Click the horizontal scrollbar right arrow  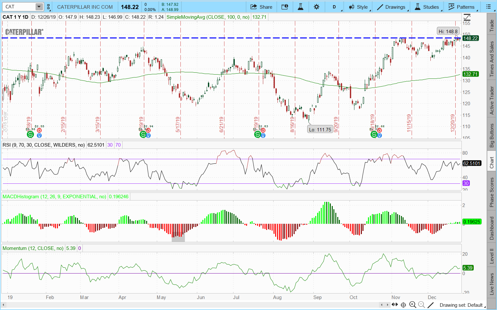(387, 305)
